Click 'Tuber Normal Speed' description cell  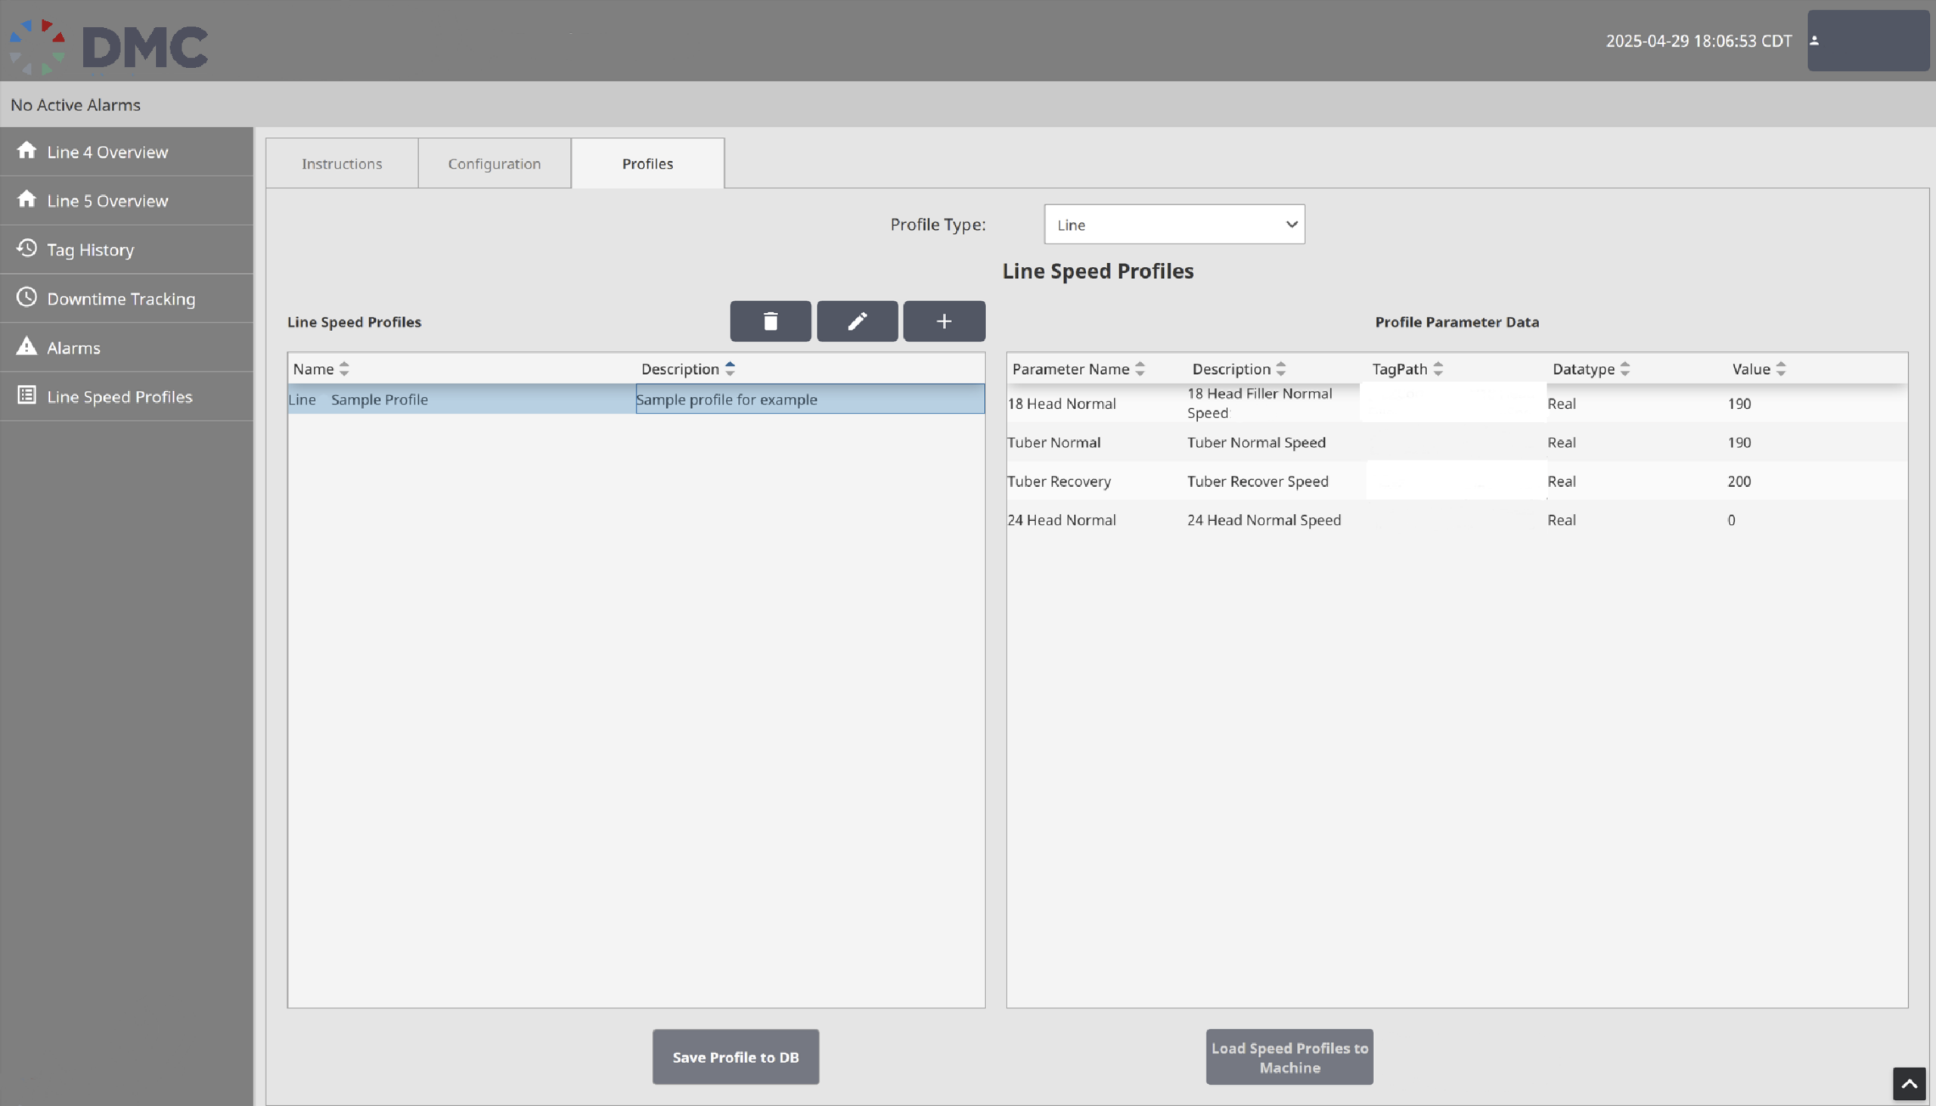point(1257,443)
